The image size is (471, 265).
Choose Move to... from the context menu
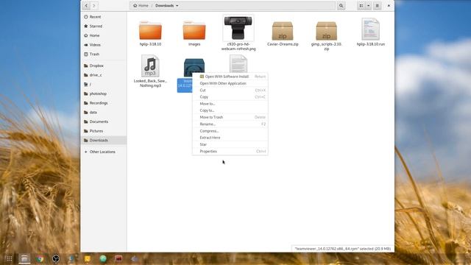230,104
